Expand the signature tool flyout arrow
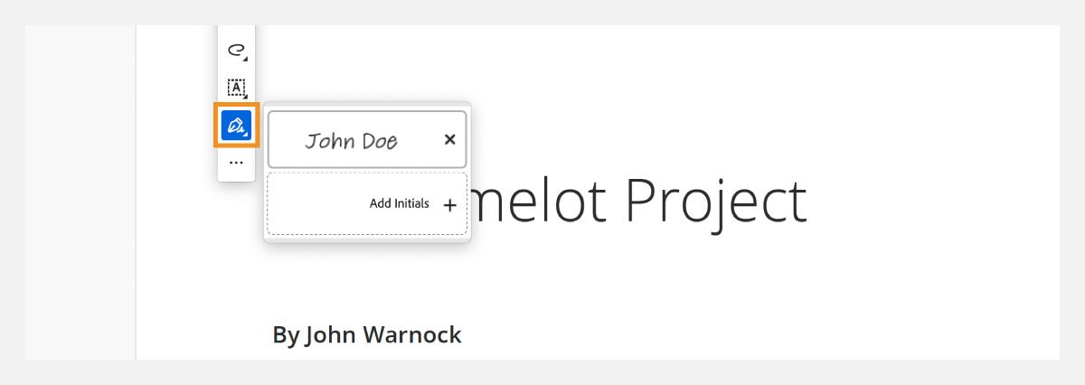The image size is (1085, 385). pyautogui.click(x=245, y=134)
